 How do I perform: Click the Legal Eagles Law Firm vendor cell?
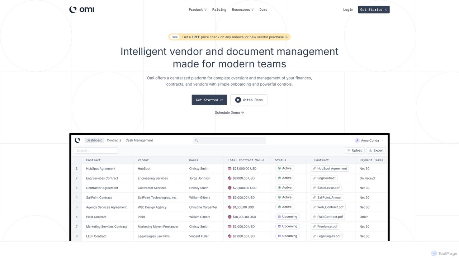tap(153, 236)
